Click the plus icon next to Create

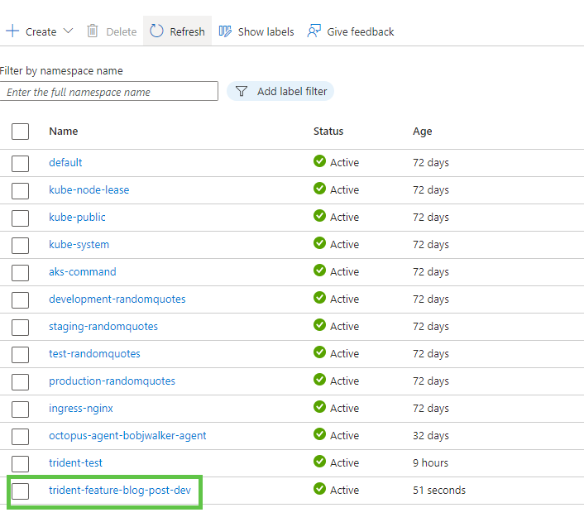(12, 31)
